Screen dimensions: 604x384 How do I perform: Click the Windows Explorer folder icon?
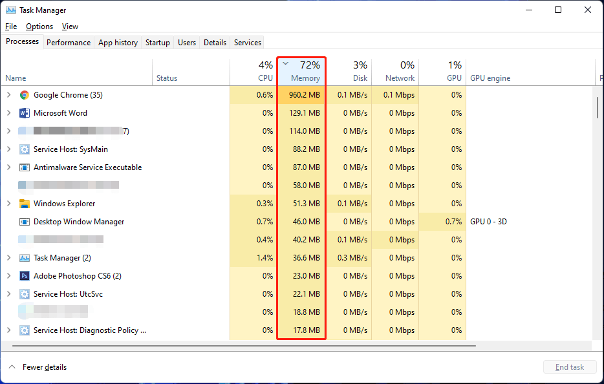click(x=25, y=203)
